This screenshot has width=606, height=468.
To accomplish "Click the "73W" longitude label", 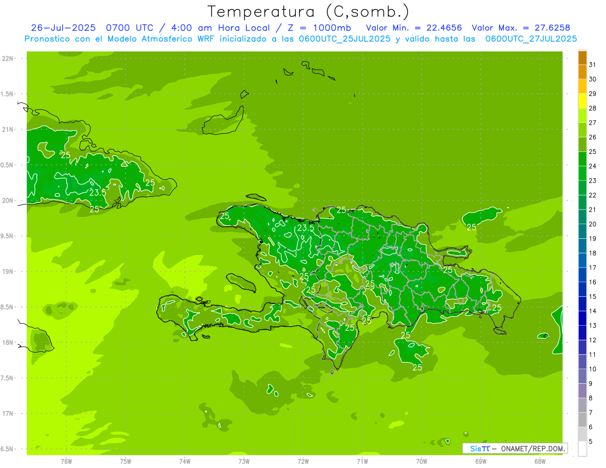I will point(244,461).
